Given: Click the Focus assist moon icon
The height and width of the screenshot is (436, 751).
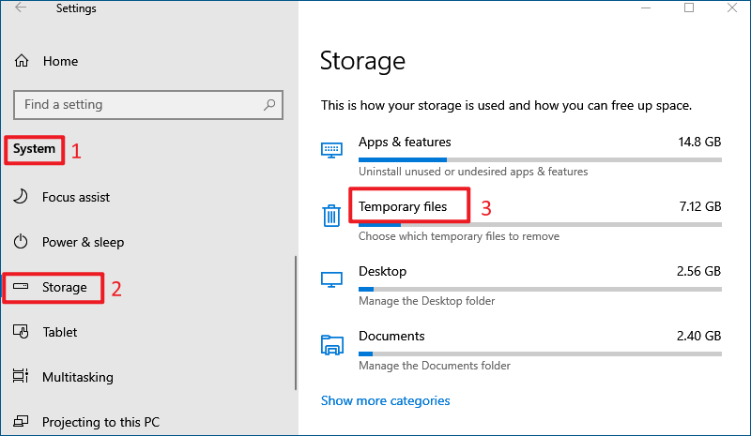Looking at the screenshot, I should [x=21, y=196].
